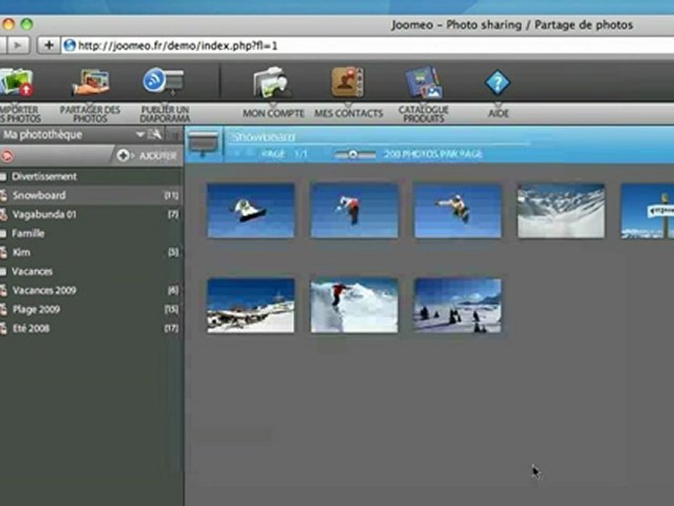This screenshot has width=674, height=506.
Task: Click the plus icon beside Ajouter
Action: [x=123, y=155]
